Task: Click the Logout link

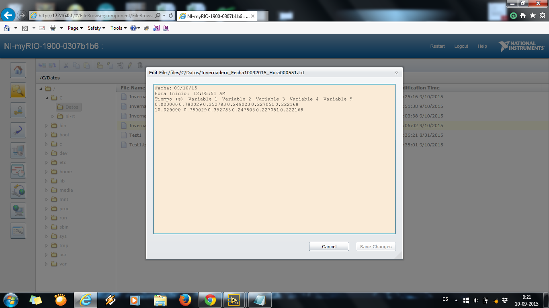Action: [461, 46]
